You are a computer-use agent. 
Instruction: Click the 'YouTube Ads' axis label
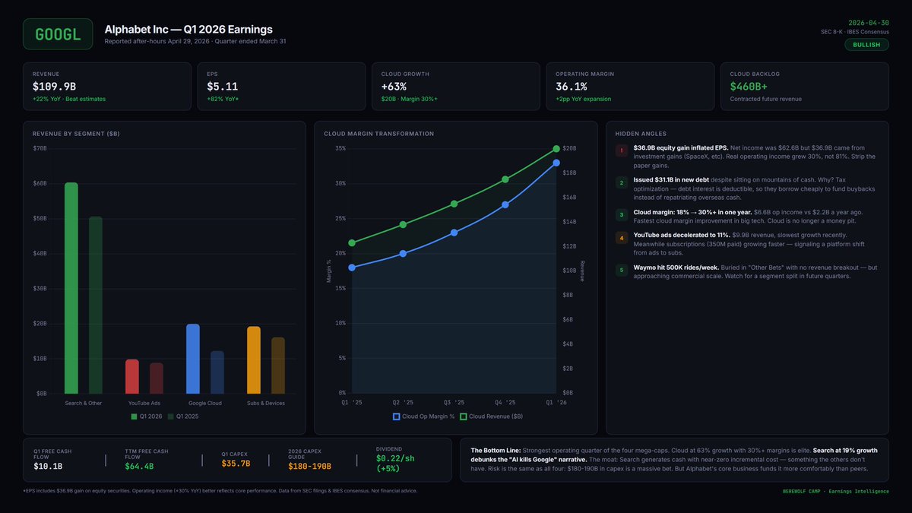(144, 403)
